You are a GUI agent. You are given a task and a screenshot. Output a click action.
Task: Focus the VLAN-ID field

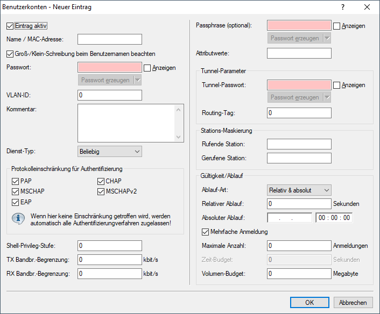(x=110, y=95)
